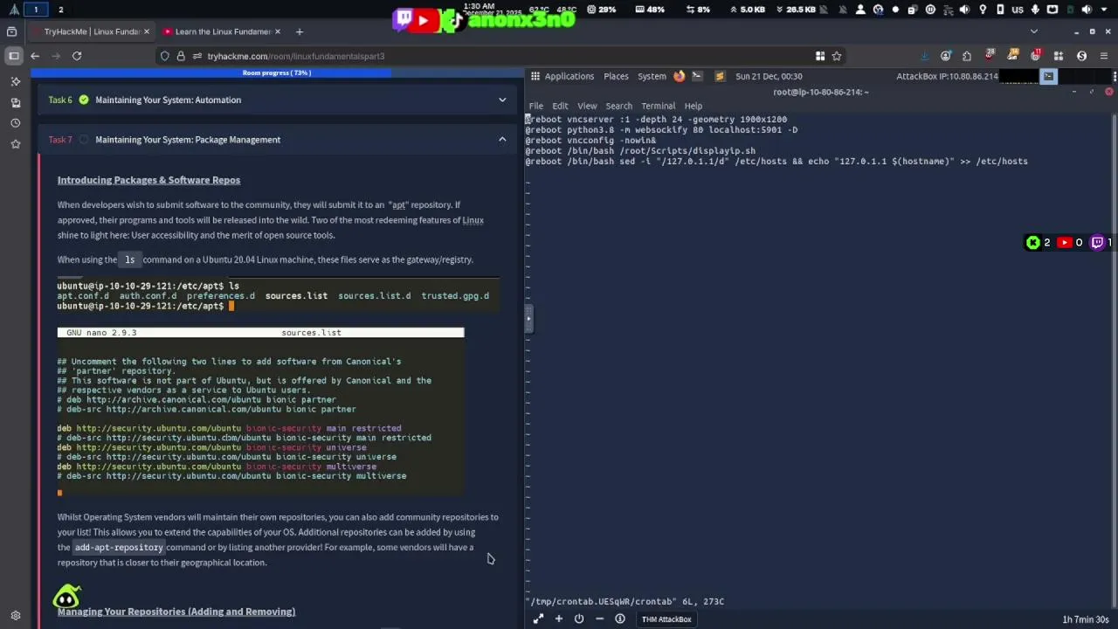Open the Terminal menu in menubar
Image resolution: width=1118 pixels, height=629 pixels.
pos(658,106)
